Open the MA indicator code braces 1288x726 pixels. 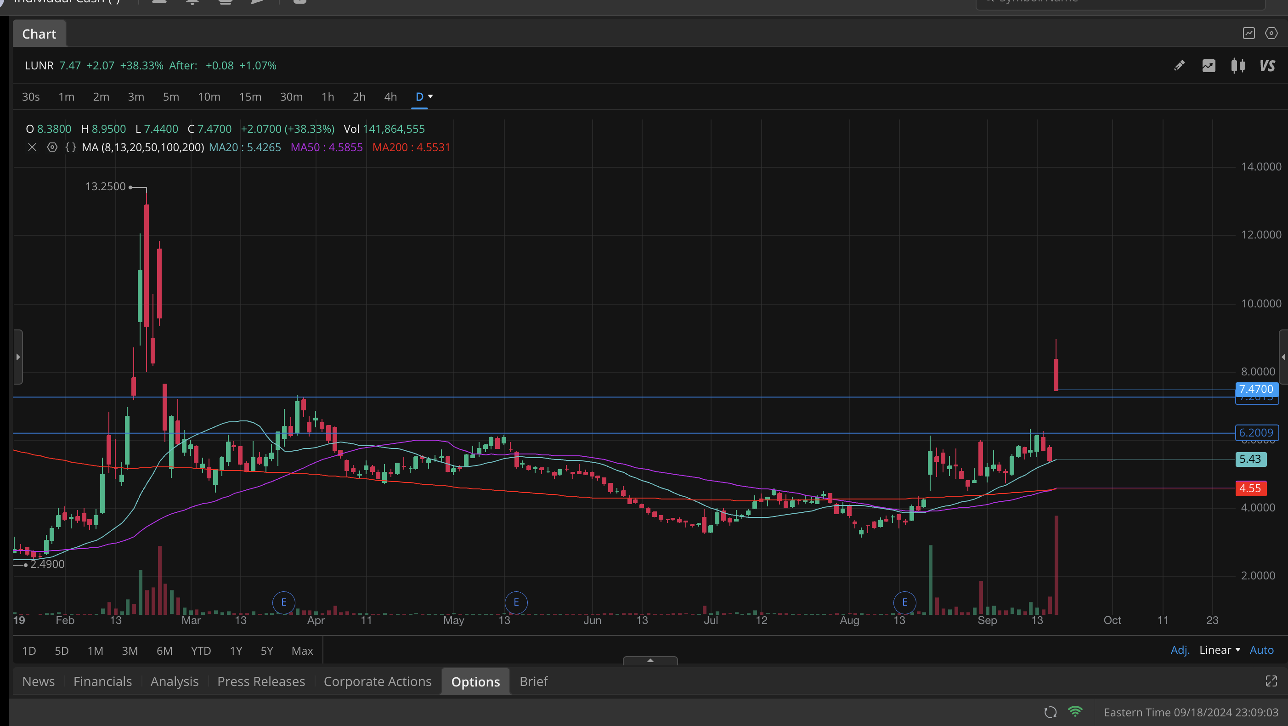(x=70, y=147)
